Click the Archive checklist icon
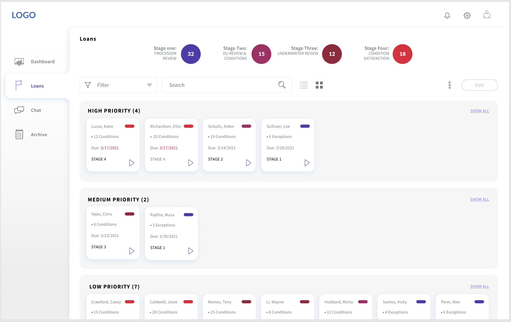Viewport: 511px width, 322px height. [19, 134]
